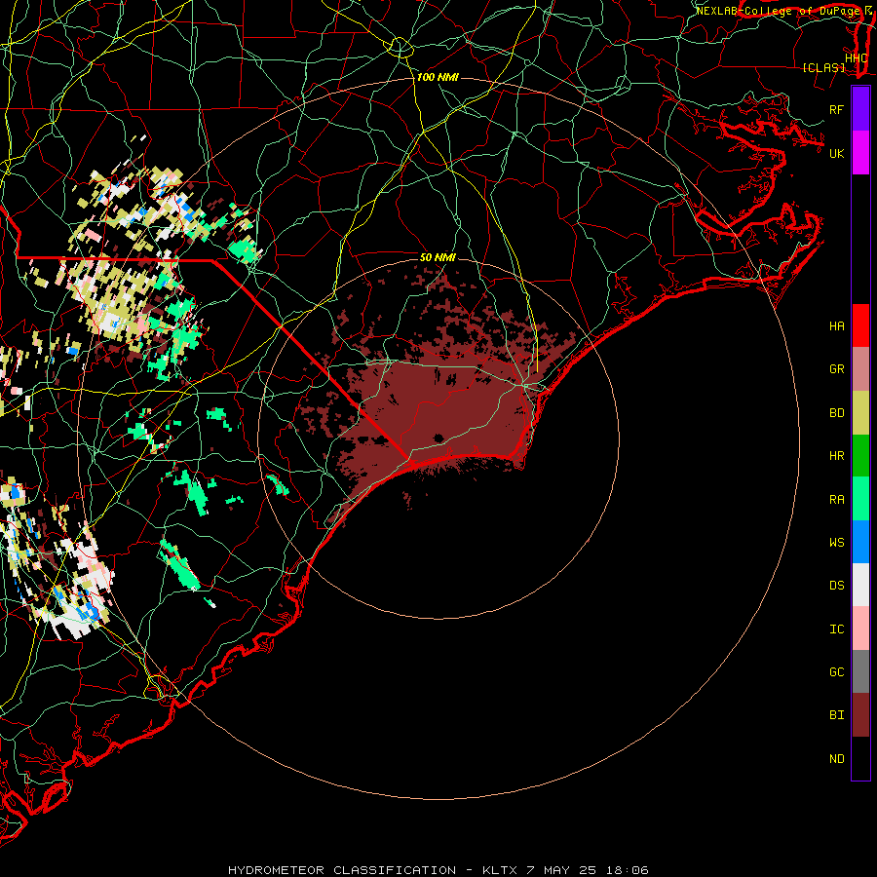This screenshot has height=877, width=877.
Task: Click the RA legend label
Action: coord(836,500)
